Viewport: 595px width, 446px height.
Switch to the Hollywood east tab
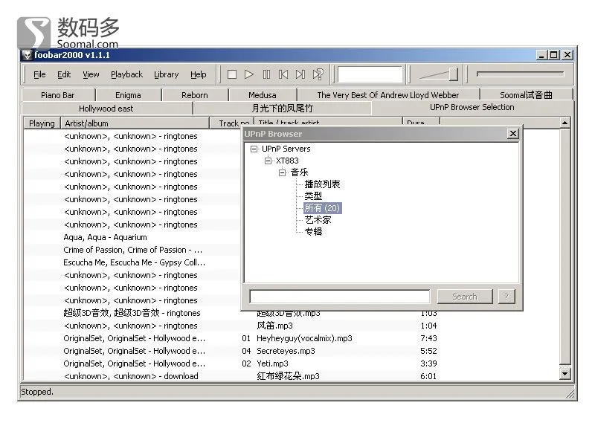click(x=106, y=109)
